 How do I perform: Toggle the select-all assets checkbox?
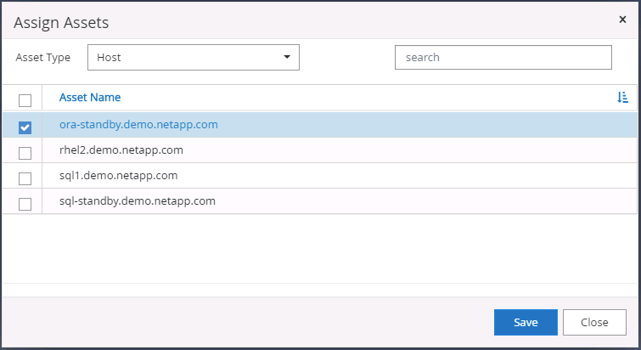[25, 99]
